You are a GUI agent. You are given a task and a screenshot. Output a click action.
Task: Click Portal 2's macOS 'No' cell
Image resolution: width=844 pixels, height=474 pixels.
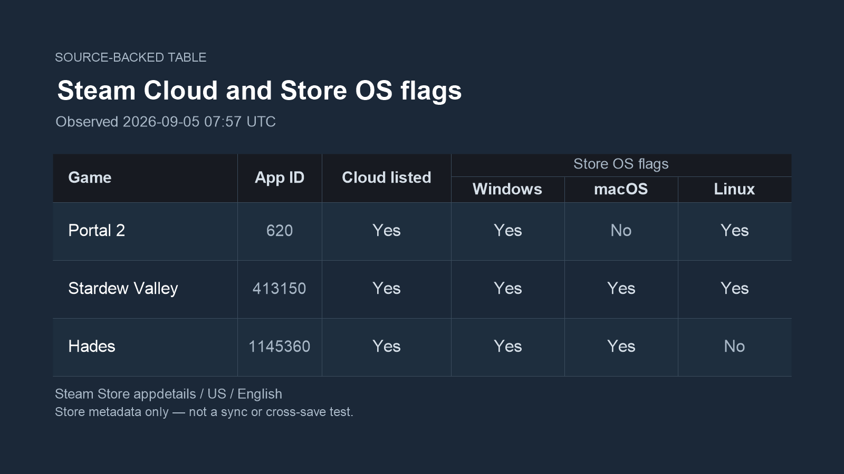pos(621,231)
